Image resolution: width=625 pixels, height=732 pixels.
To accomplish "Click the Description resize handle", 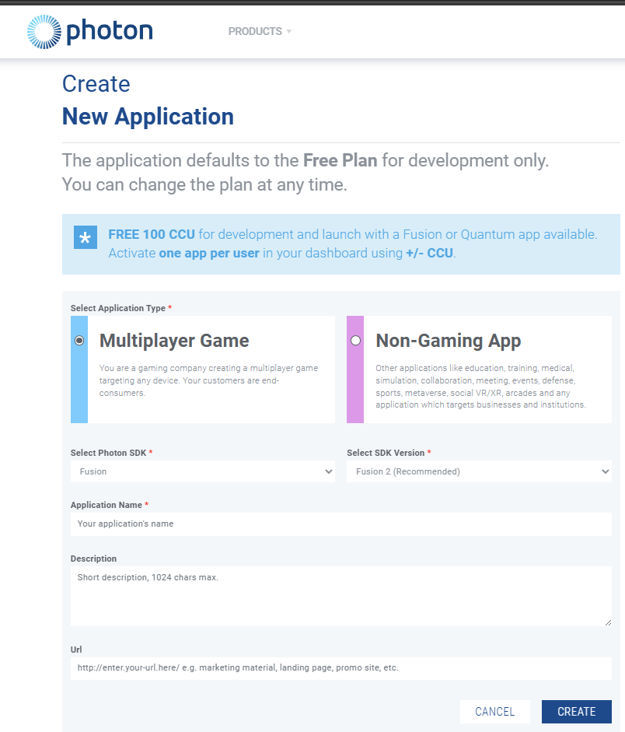I will (608, 622).
